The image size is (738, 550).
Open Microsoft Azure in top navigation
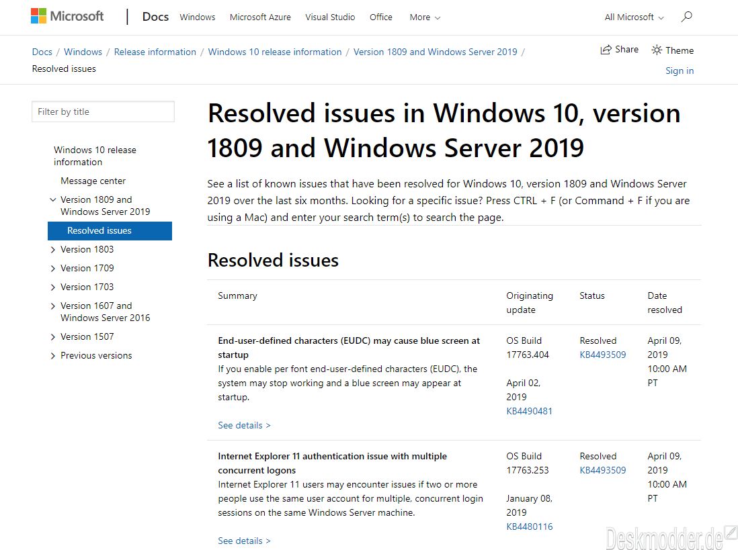(x=260, y=17)
